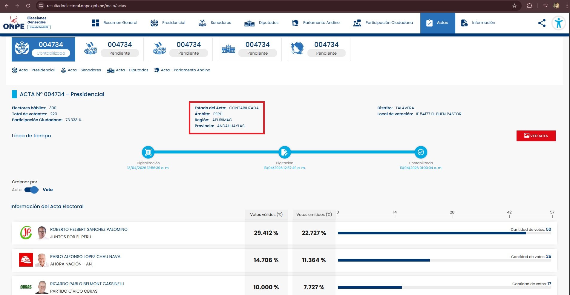
Task: Go to Resumen General tab
Action: pos(115,23)
